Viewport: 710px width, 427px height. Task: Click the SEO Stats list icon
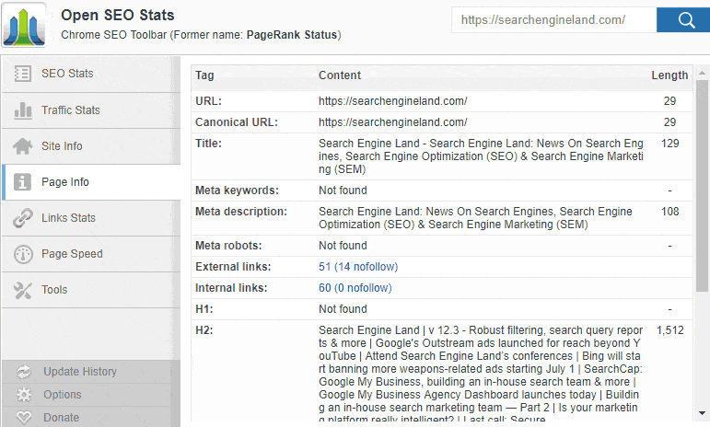pyautogui.click(x=24, y=74)
